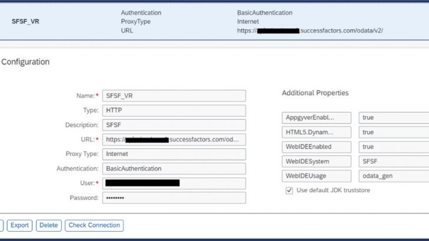Click the Proxy Type field showing Internet

174,154
